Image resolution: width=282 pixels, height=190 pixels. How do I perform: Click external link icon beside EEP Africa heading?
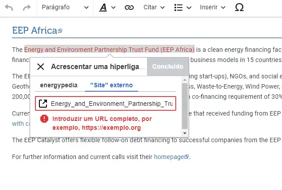[x=60, y=31]
